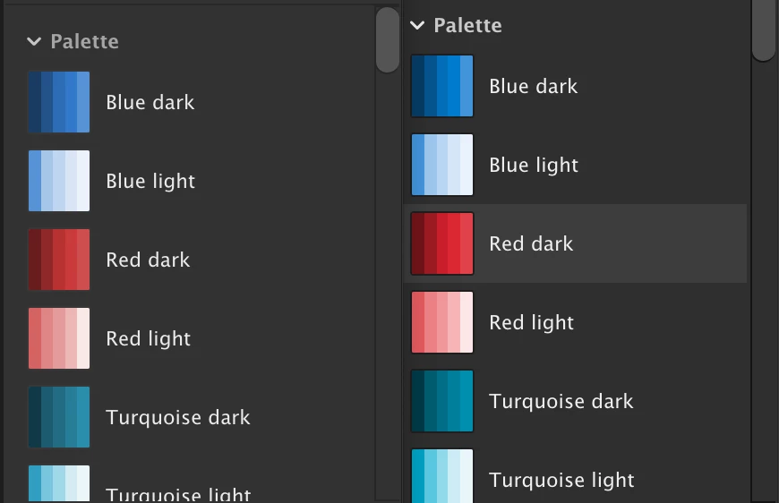The height and width of the screenshot is (503, 779).
Task: Select Blue light swatch in left panel
Action: pos(59,181)
